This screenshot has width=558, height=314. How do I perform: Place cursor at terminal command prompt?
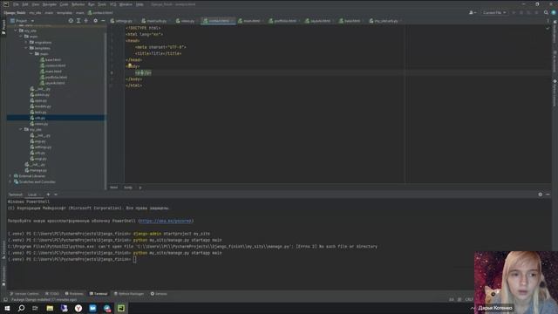(x=134, y=259)
